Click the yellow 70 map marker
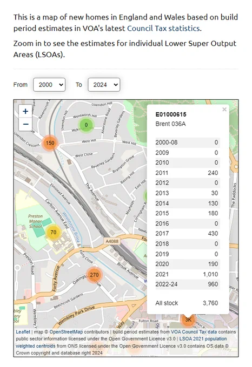252x367 pixels. click(53, 233)
